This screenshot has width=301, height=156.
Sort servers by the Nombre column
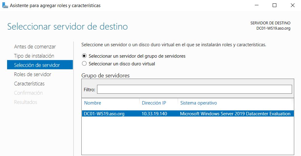[x=92, y=103]
